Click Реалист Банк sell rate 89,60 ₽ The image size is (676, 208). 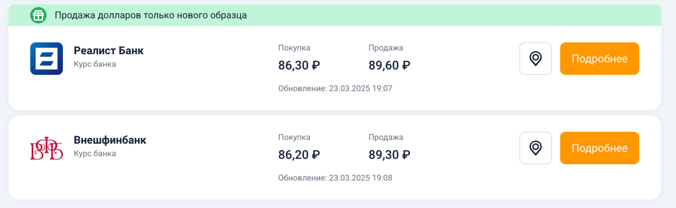point(389,65)
